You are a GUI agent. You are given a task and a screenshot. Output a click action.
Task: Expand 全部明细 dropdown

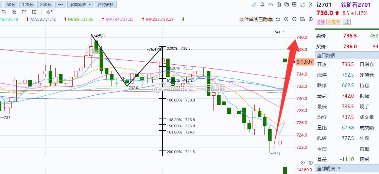point(329,168)
